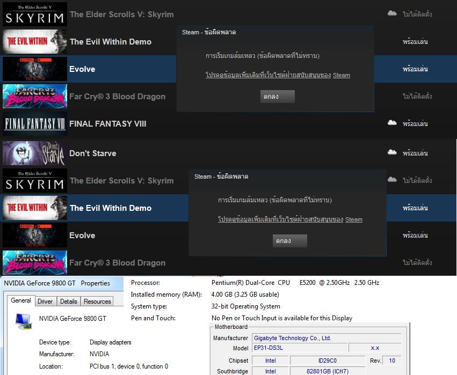The width and height of the screenshot is (457, 375).
Task: Click display adapter icon beside NVIDIA GeForce 9800 GT
Action: click(x=24, y=321)
